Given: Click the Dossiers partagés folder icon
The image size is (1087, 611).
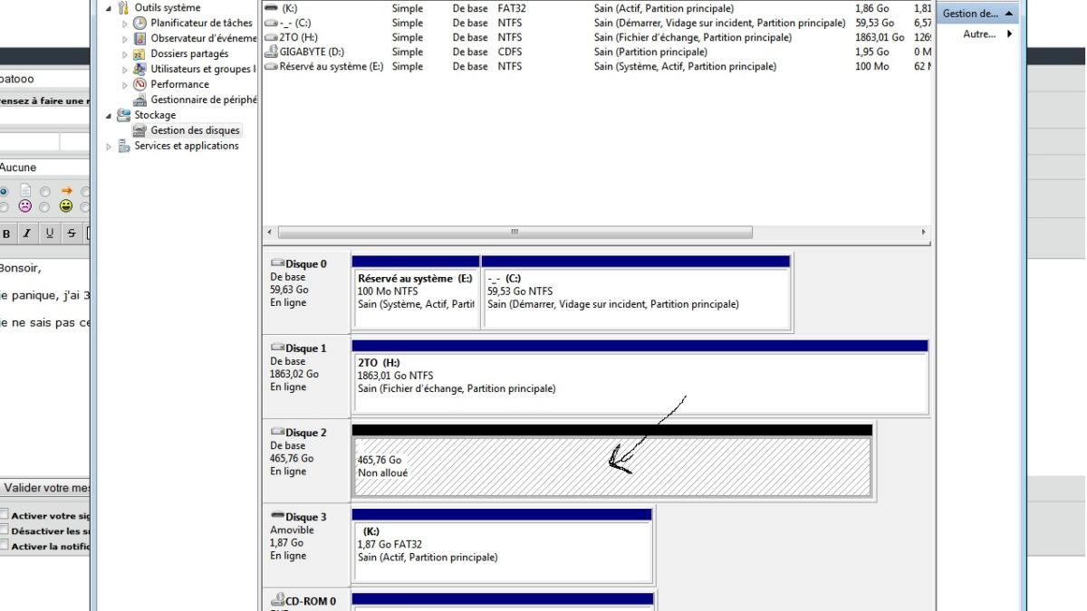Looking at the screenshot, I should click(140, 53).
